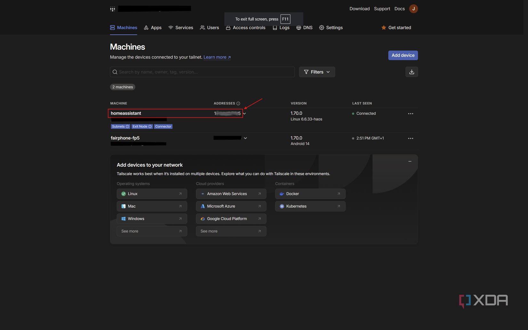The width and height of the screenshot is (528, 330).
Task: Open more options for homeassistant
Action: tap(411, 114)
